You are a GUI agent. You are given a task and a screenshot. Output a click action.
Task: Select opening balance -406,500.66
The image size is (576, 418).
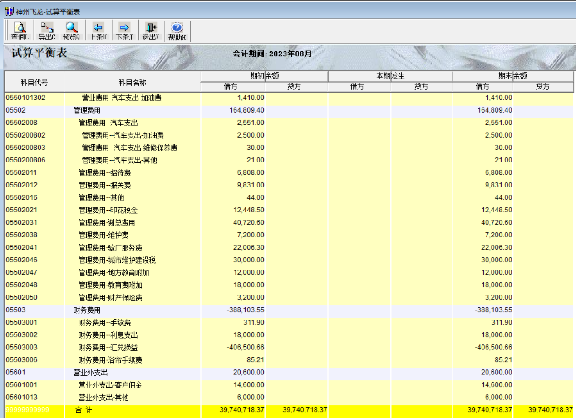pos(246,347)
